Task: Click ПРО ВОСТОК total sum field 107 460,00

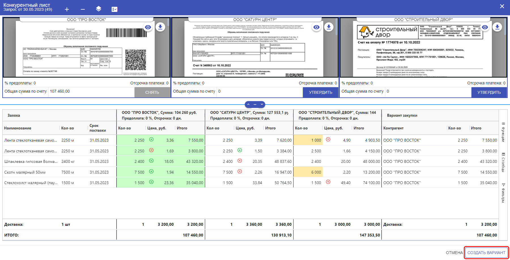Action: [91, 91]
